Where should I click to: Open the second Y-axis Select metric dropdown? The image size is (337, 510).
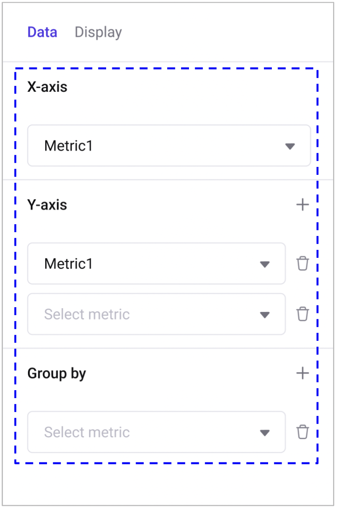tap(156, 314)
